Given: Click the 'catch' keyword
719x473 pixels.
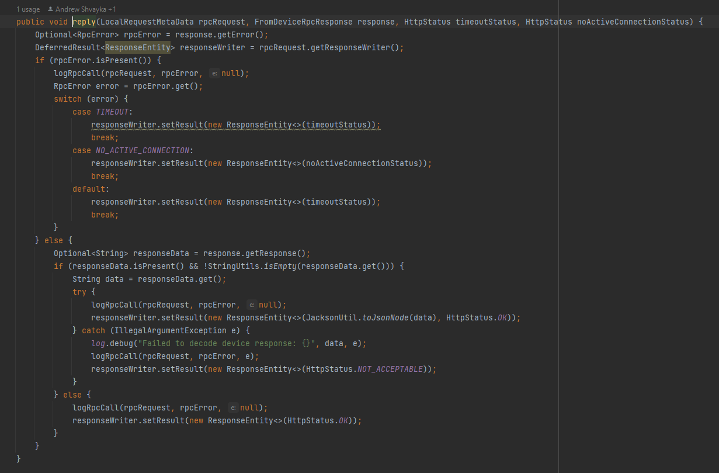Looking at the screenshot, I should point(93,330).
